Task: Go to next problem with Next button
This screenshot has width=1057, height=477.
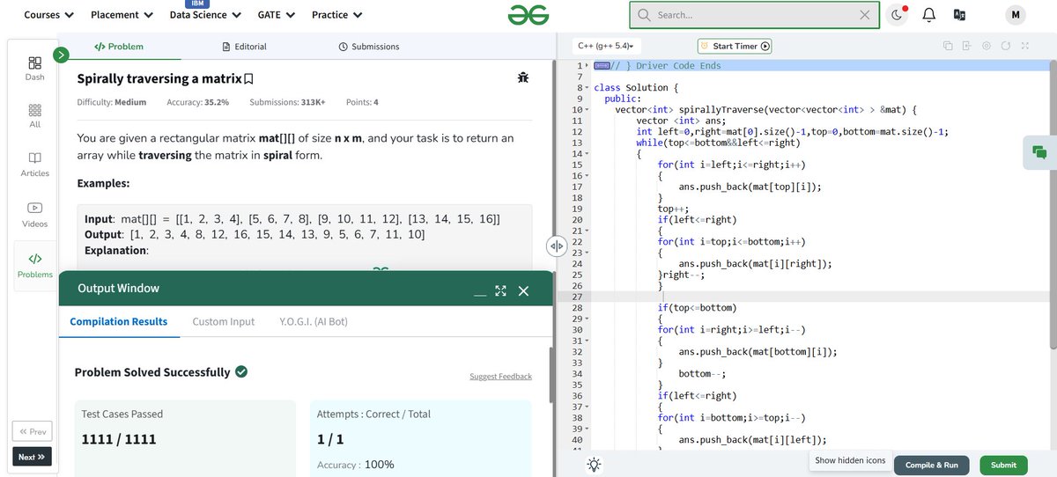Action: tap(33, 457)
